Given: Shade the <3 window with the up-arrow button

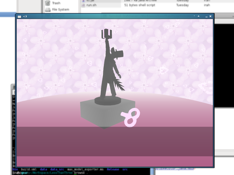Looking at the screenshot, I should tap(198, 16).
